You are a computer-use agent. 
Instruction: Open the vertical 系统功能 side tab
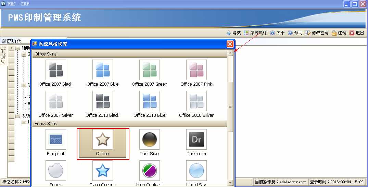(3, 55)
